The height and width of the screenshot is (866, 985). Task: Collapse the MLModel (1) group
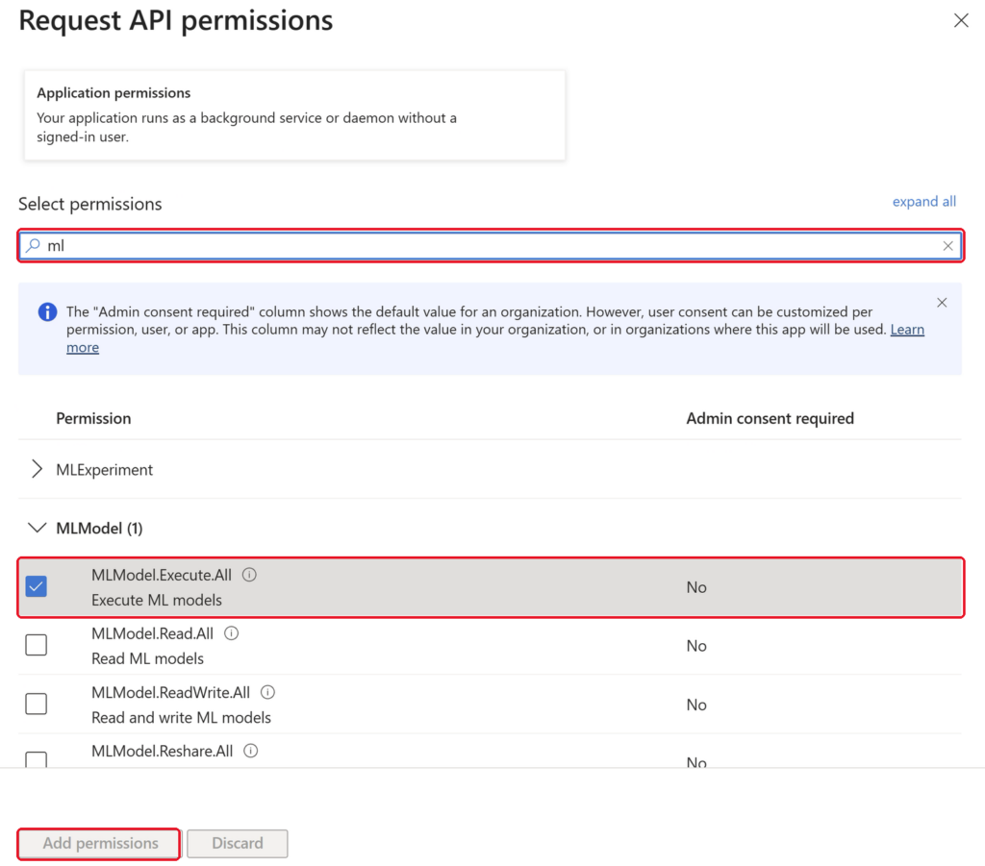click(38, 528)
